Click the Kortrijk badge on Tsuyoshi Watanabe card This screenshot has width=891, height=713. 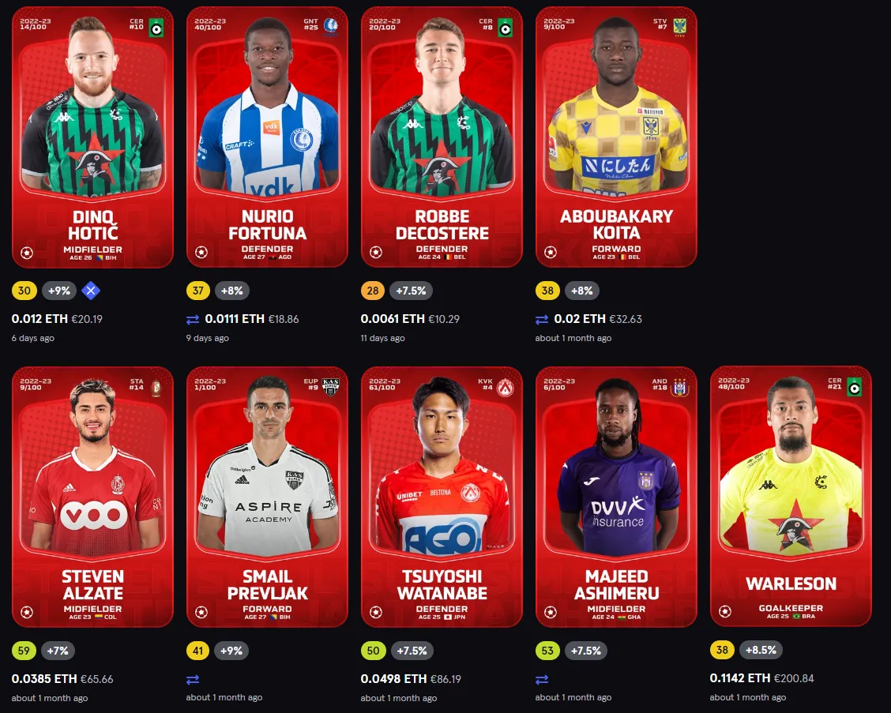click(506, 388)
